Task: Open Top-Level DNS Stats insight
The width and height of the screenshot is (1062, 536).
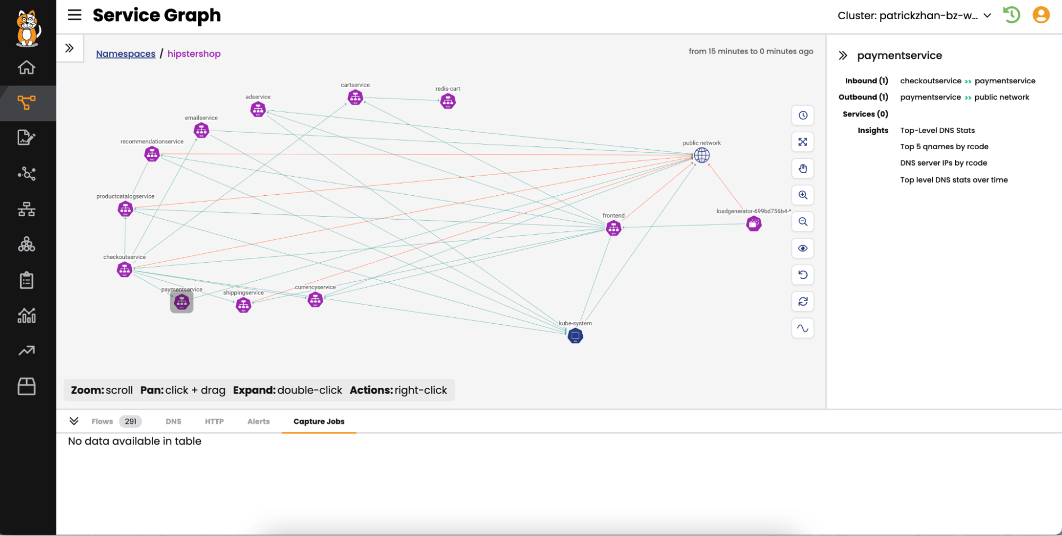Action: (937, 131)
